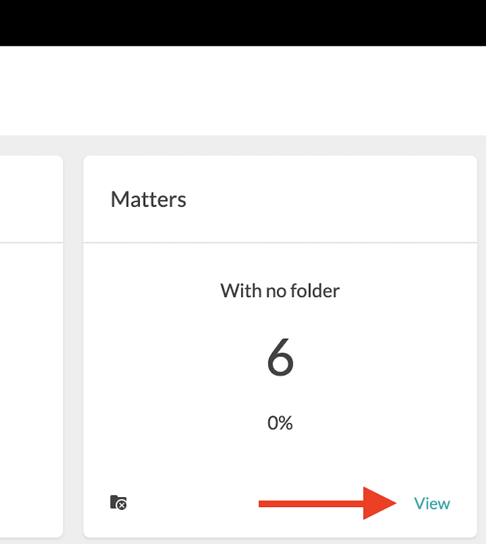The image size is (486, 544).
Task: Select the 0% percentage text
Action: tap(280, 423)
